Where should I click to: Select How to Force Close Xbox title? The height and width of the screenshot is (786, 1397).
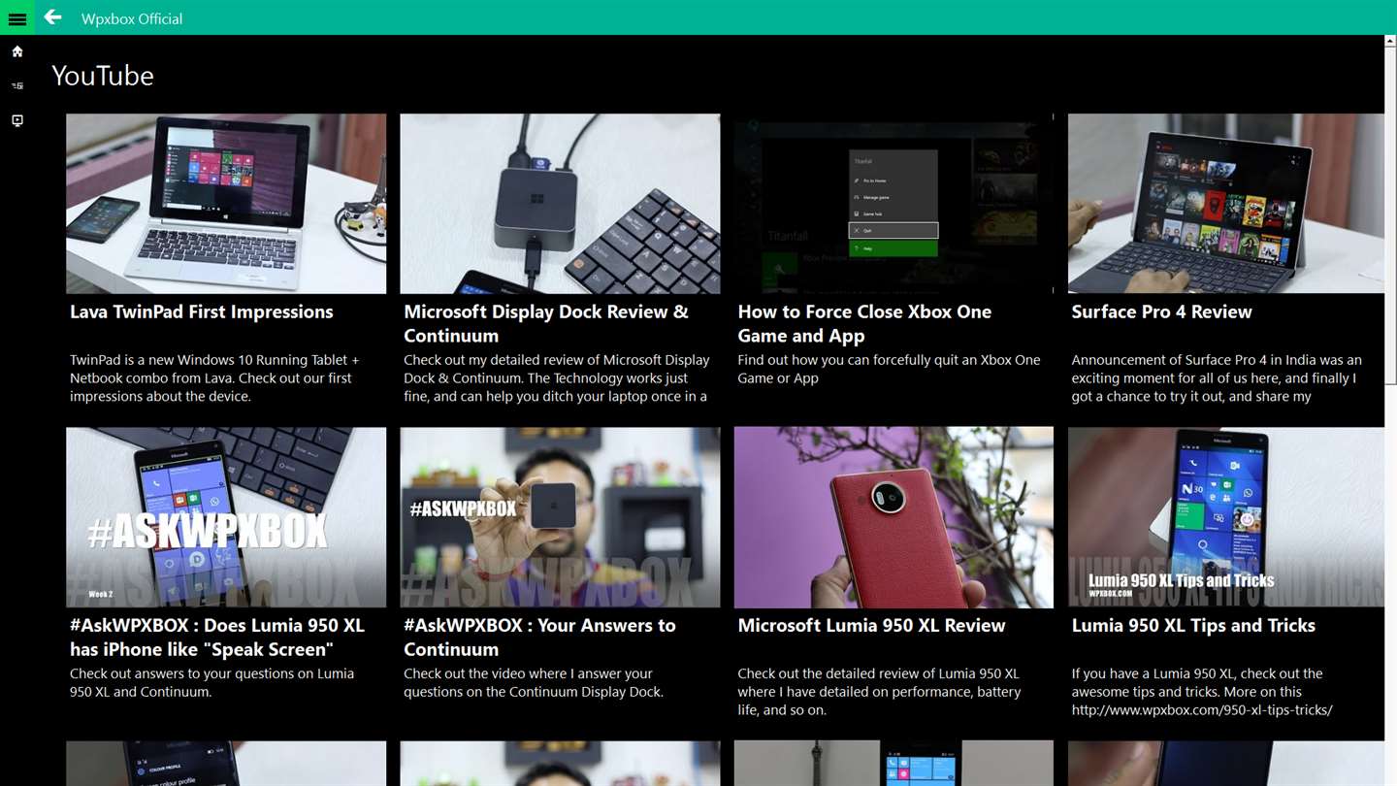tap(864, 323)
